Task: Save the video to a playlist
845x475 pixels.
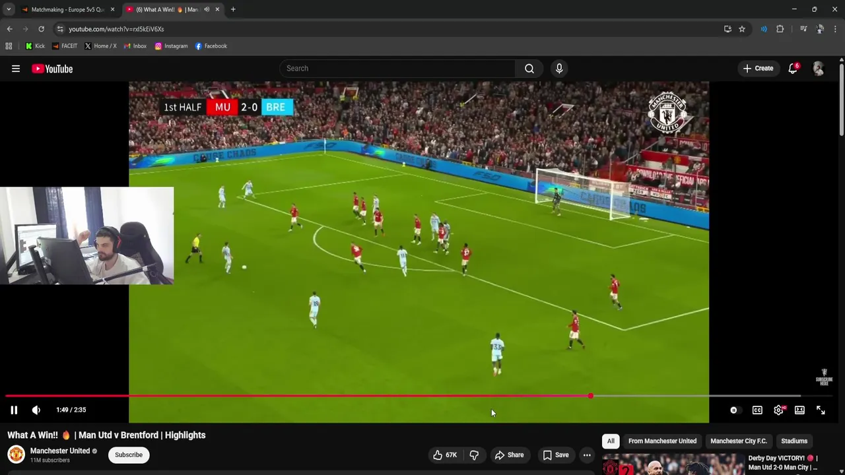Action: click(x=555, y=455)
